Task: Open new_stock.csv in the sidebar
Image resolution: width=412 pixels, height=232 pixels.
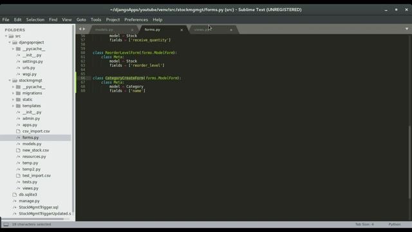Action: tap(35, 150)
